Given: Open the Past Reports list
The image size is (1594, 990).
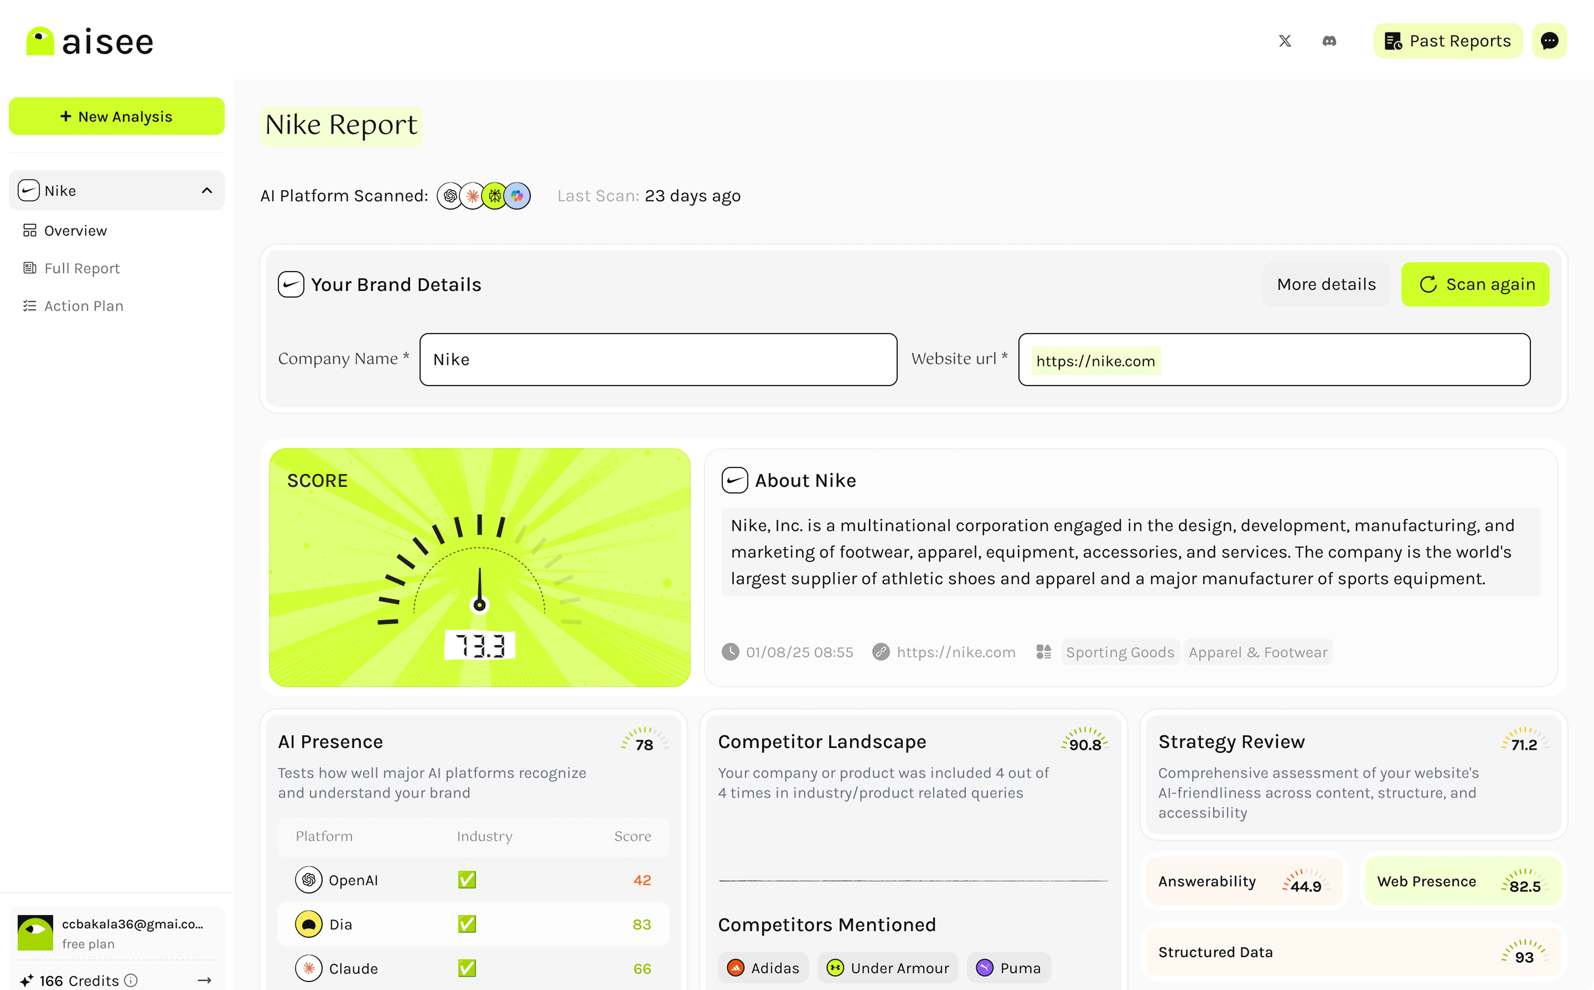Looking at the screenshot, I should coord(1447,41).
